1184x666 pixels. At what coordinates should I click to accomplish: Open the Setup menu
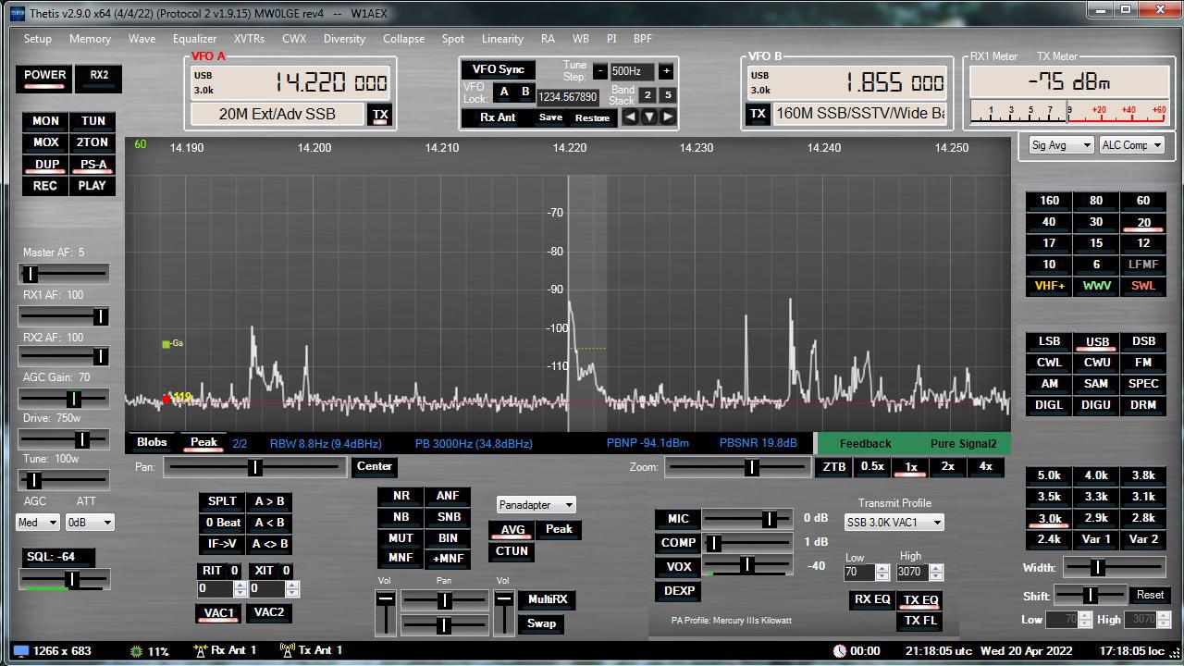[x=38, y=39]
